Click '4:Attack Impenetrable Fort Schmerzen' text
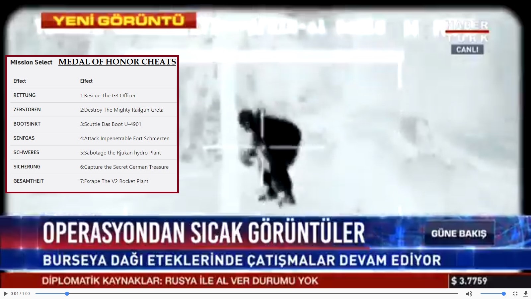Image resolution: width=531 pixels, height=299 pixels. (125, 139)
